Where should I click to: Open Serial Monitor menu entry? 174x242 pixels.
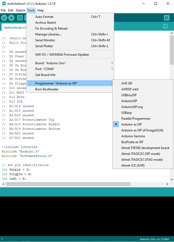coord(70,40)
